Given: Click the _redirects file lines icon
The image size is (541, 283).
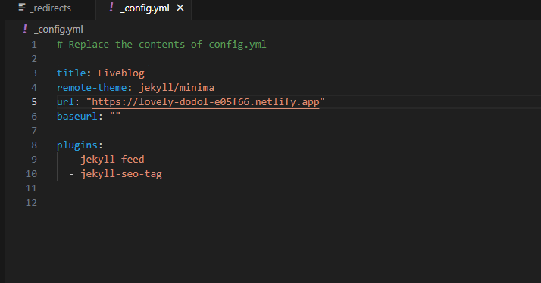Looking at the screenshot, I should tap(22, 8).
